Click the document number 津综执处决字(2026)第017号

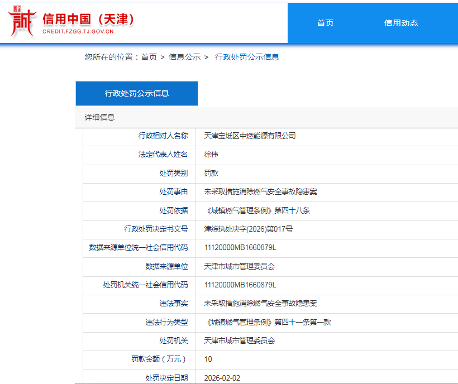248,229
